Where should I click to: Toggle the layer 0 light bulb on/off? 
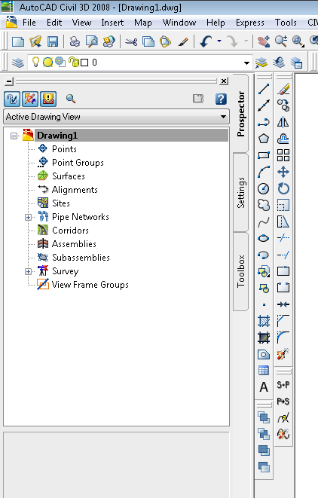35,62
